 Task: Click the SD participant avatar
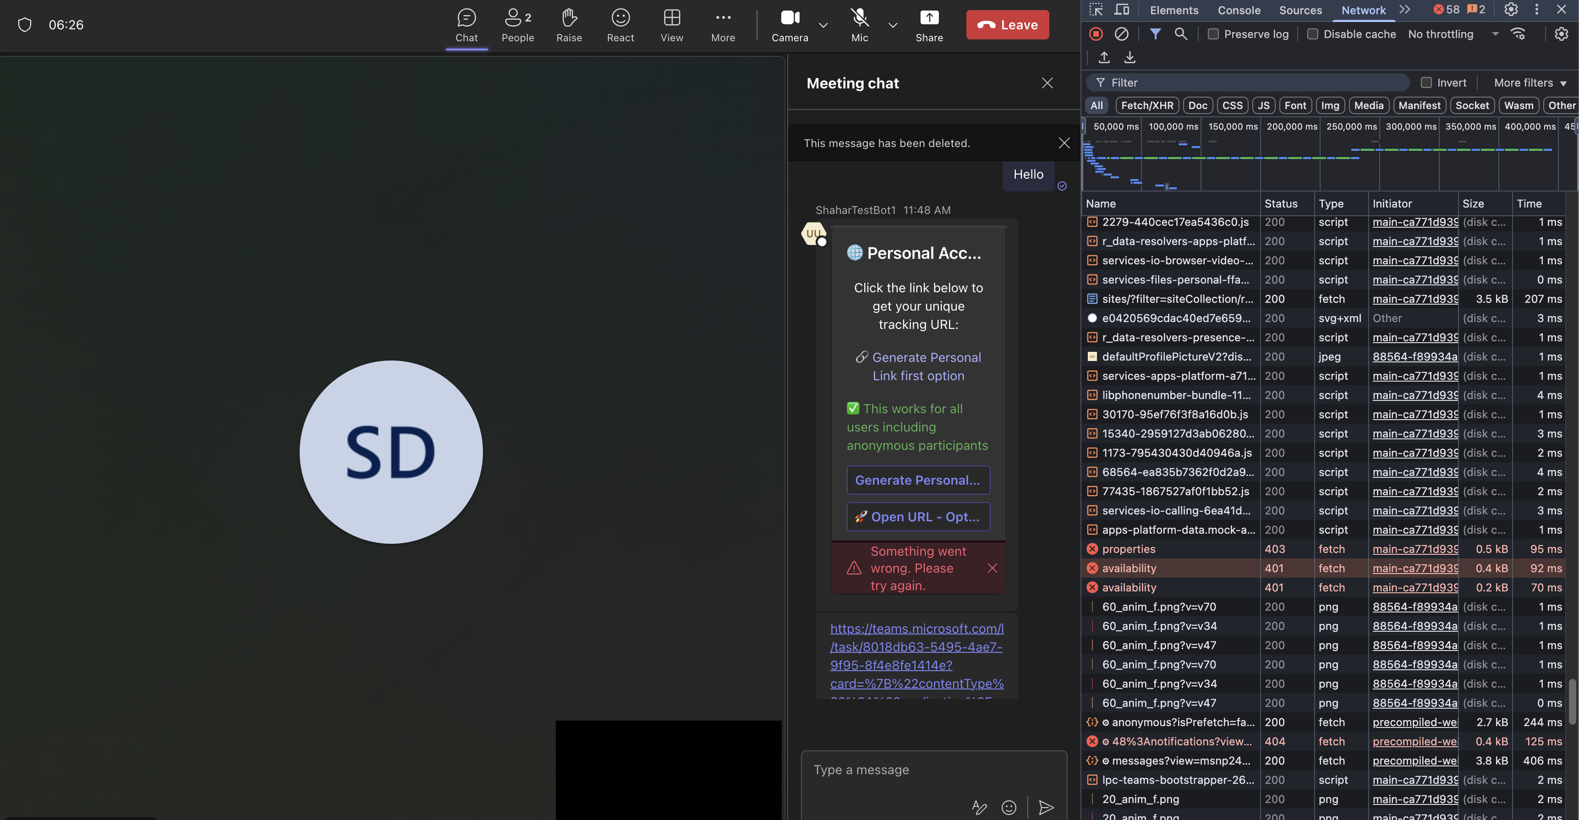point(391,452)
